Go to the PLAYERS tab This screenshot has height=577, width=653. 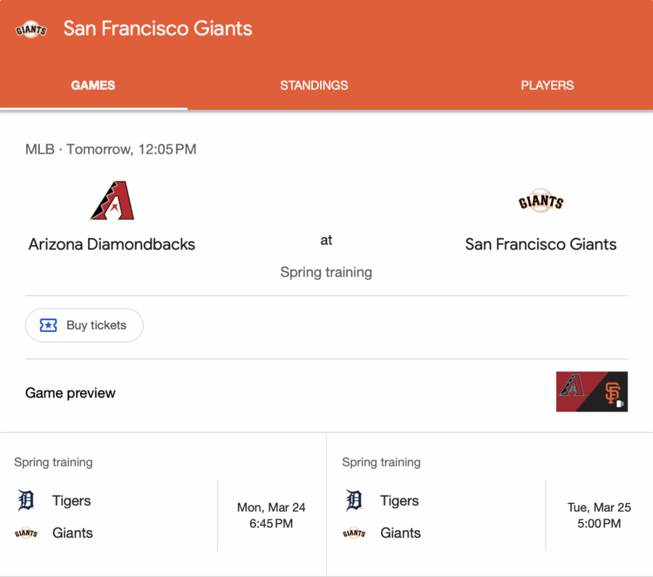(x=547, y=85)
